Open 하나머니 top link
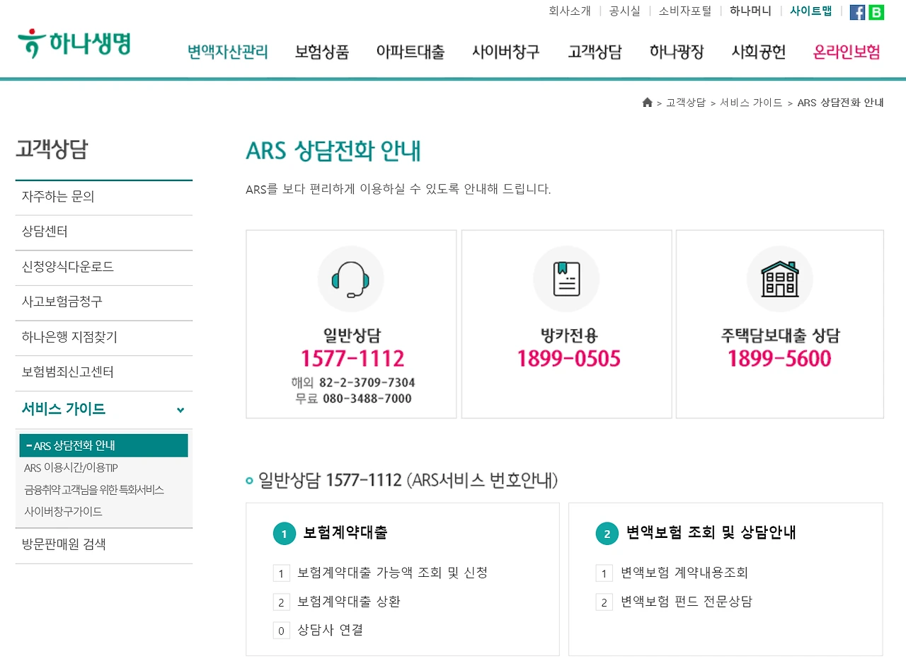 pyautogui.click(x=751, y=11)
